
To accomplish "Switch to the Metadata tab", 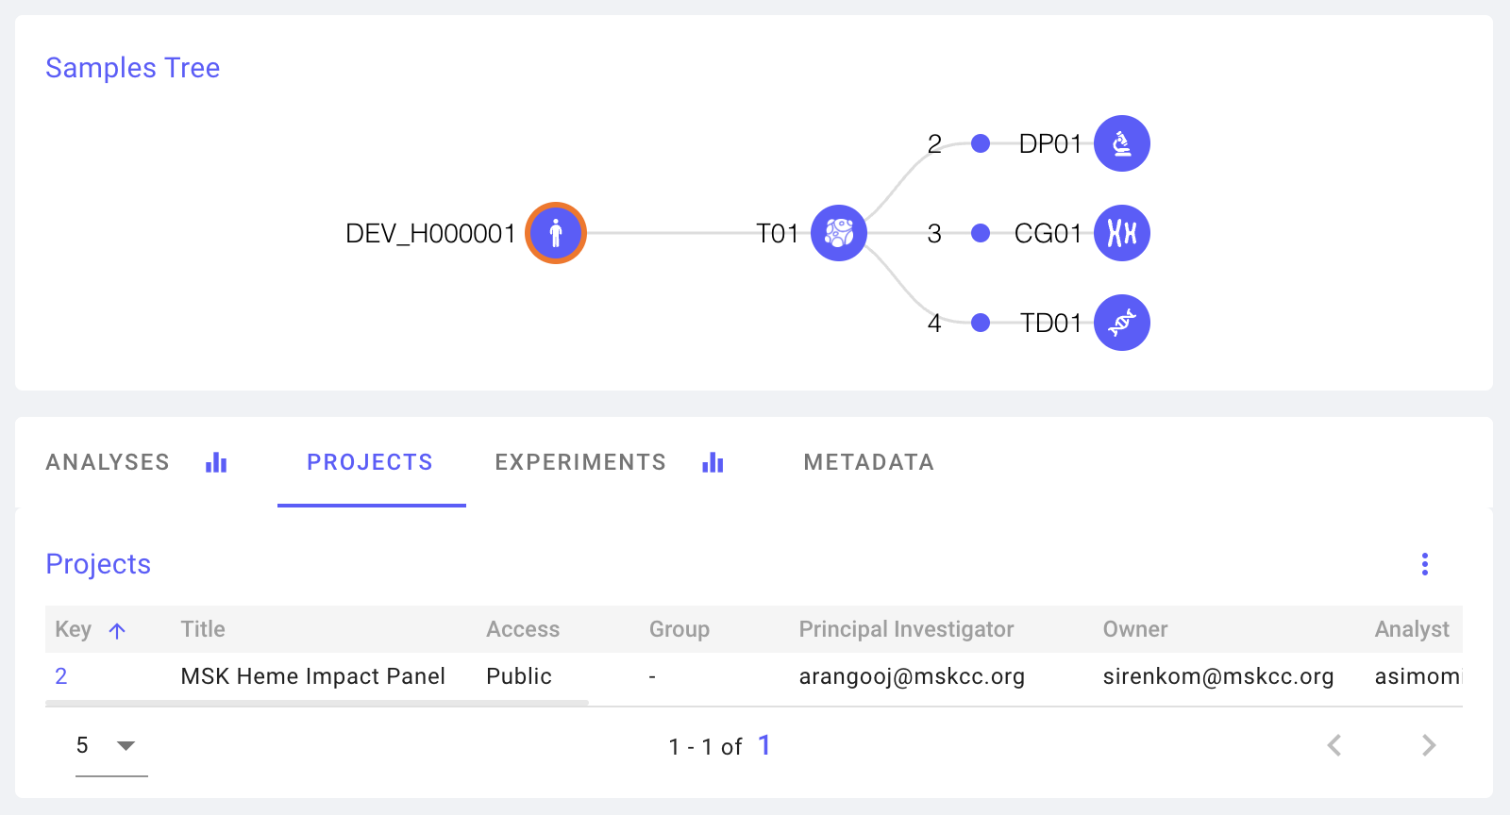I will click(x=868, y=462).
